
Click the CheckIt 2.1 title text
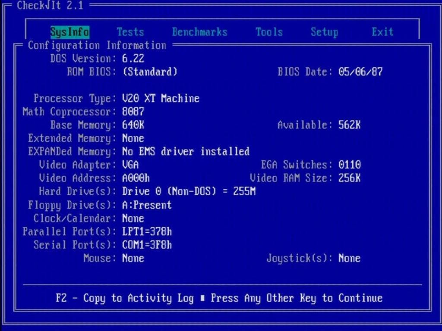point(50,5)
